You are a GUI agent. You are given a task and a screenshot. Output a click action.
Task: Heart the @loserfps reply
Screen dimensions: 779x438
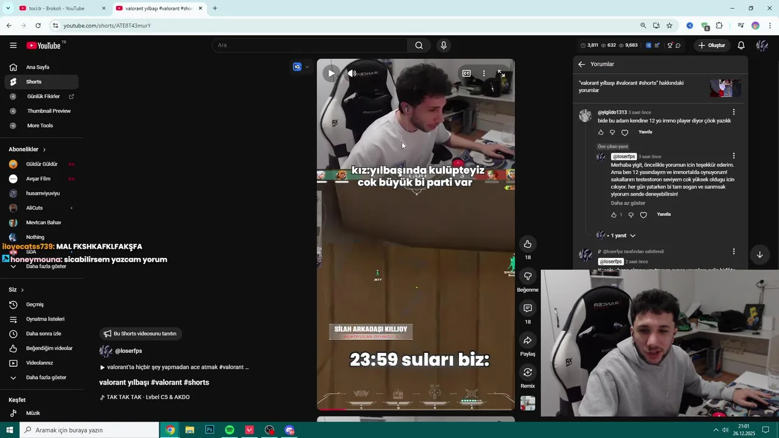643,215
